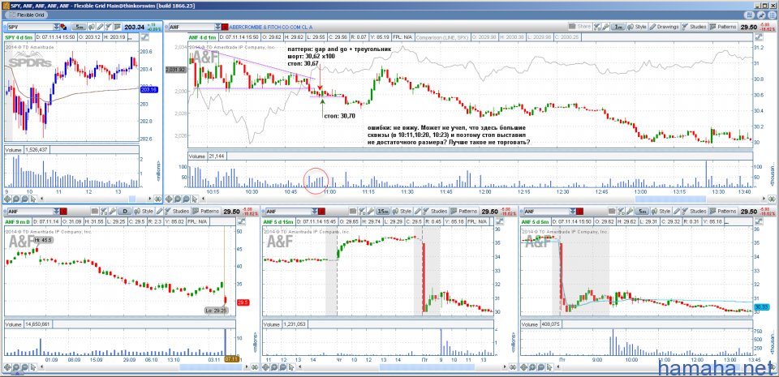
Task: Open Studies icon on SPY chart
Action: point(109,27)
